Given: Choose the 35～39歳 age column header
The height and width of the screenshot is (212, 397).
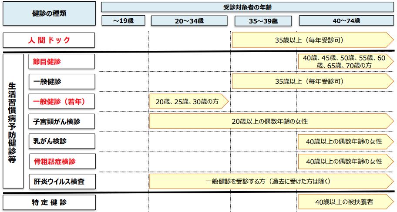Looking at the screenshot, I should [x=264, y=20].
